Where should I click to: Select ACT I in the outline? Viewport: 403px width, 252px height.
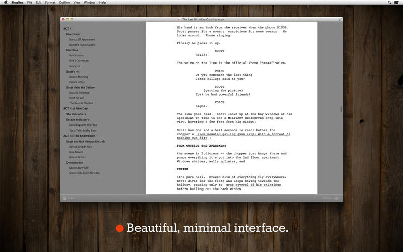click(67, 29)
